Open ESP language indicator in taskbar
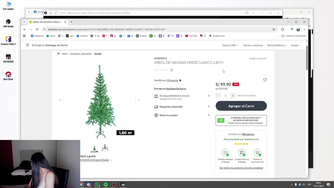This screenshot has width=334, height=188. click(309, 185)
